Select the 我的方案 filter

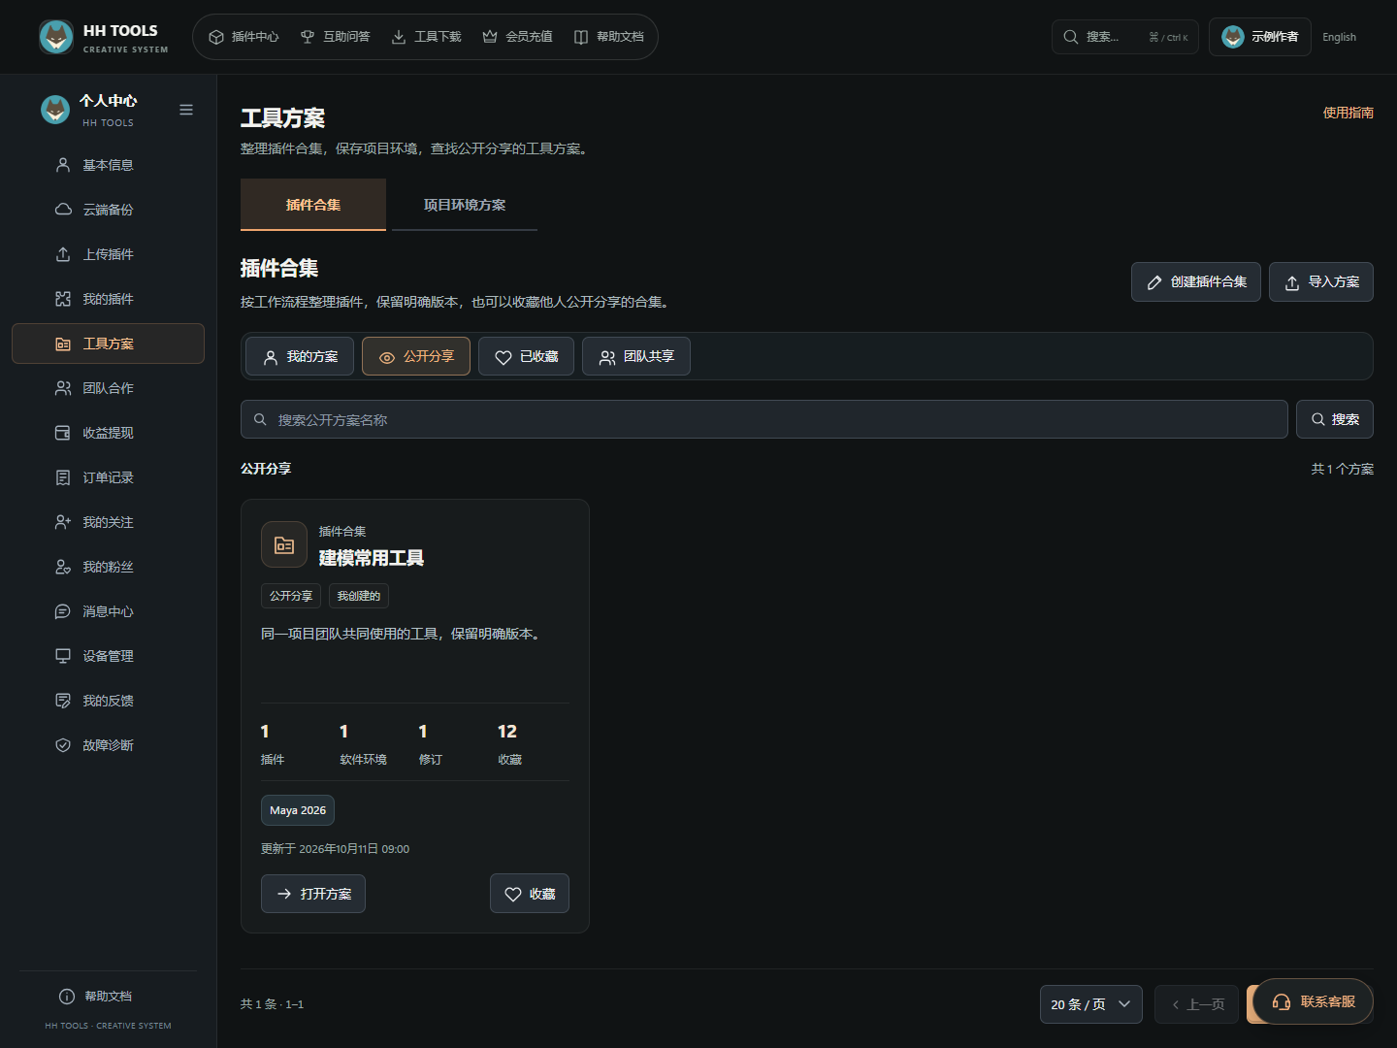[300, 356]
